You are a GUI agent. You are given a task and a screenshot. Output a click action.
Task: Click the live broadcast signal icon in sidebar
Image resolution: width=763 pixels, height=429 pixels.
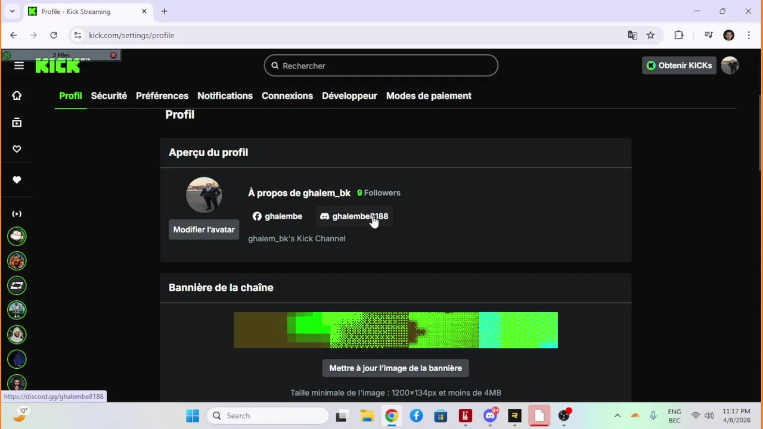pos(17,213)
